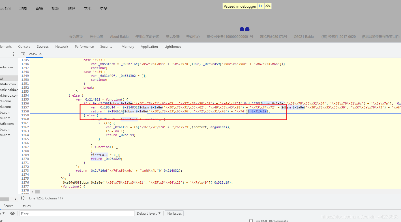Click the 'Paused in debugger' label
Viewport: 401px width, 222px height.
point(240,6)
